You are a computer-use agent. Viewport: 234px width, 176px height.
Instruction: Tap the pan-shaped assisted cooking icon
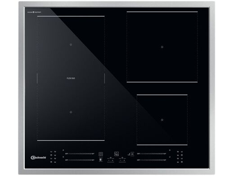tap(117, 154)
